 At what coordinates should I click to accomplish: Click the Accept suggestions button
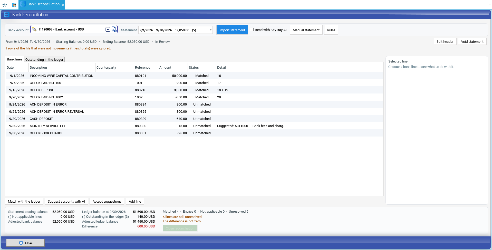(107, 201)
